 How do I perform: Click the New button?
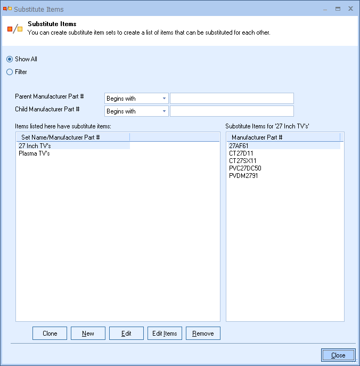click(88, 334)
